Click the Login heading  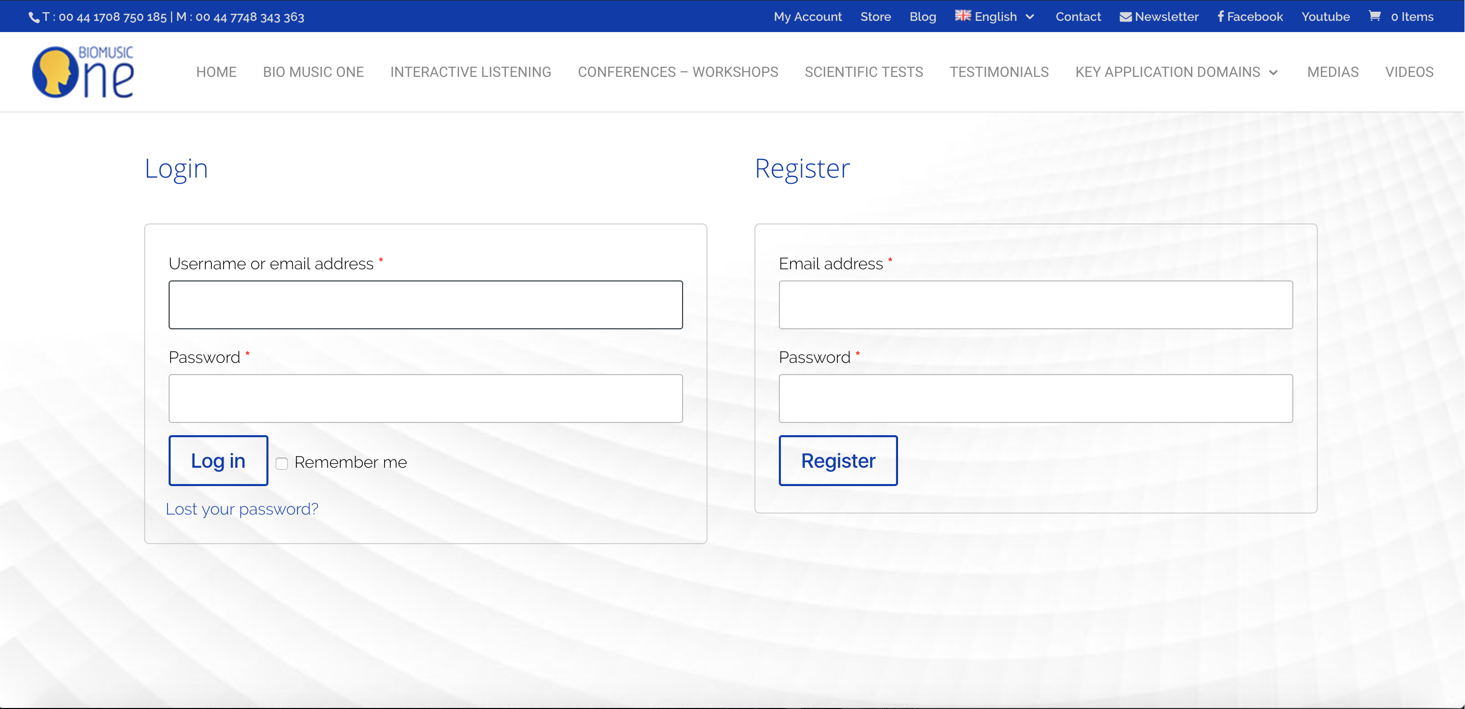(176, 169)
